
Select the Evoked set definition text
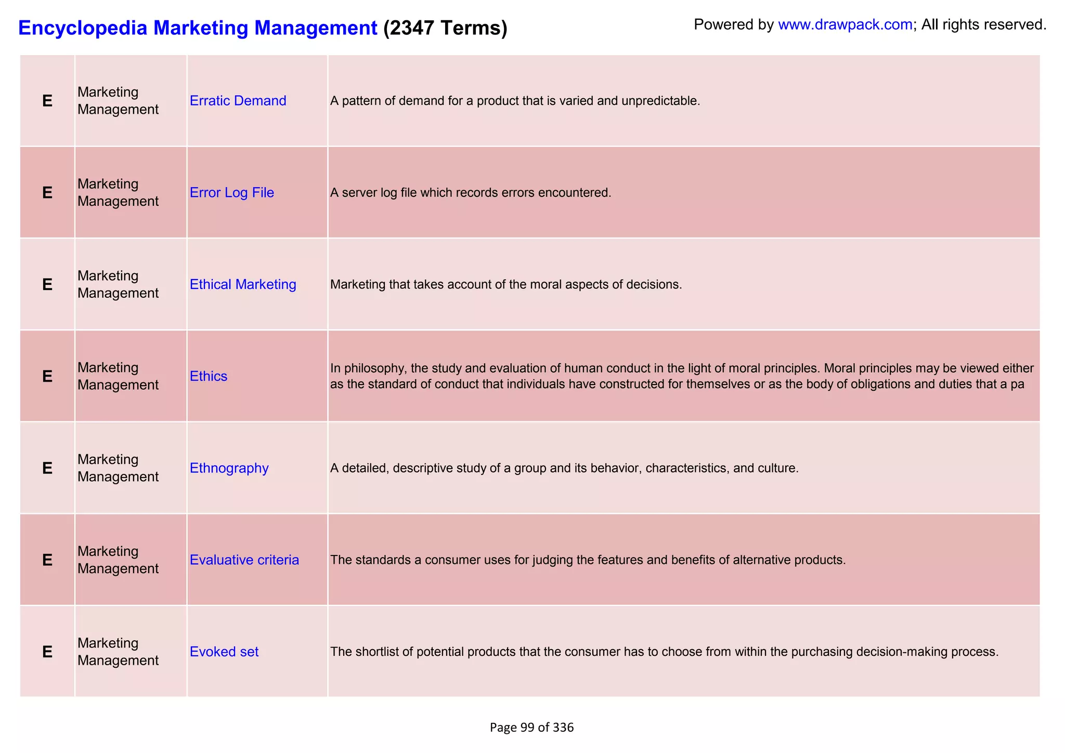click(x=665, y=652)
